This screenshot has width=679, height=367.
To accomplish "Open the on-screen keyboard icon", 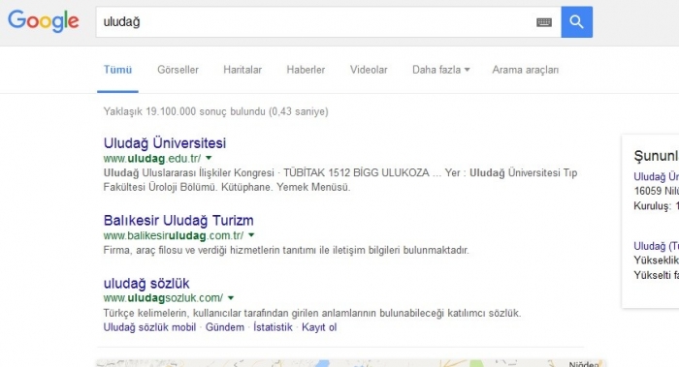I will [x=544, y=22].
